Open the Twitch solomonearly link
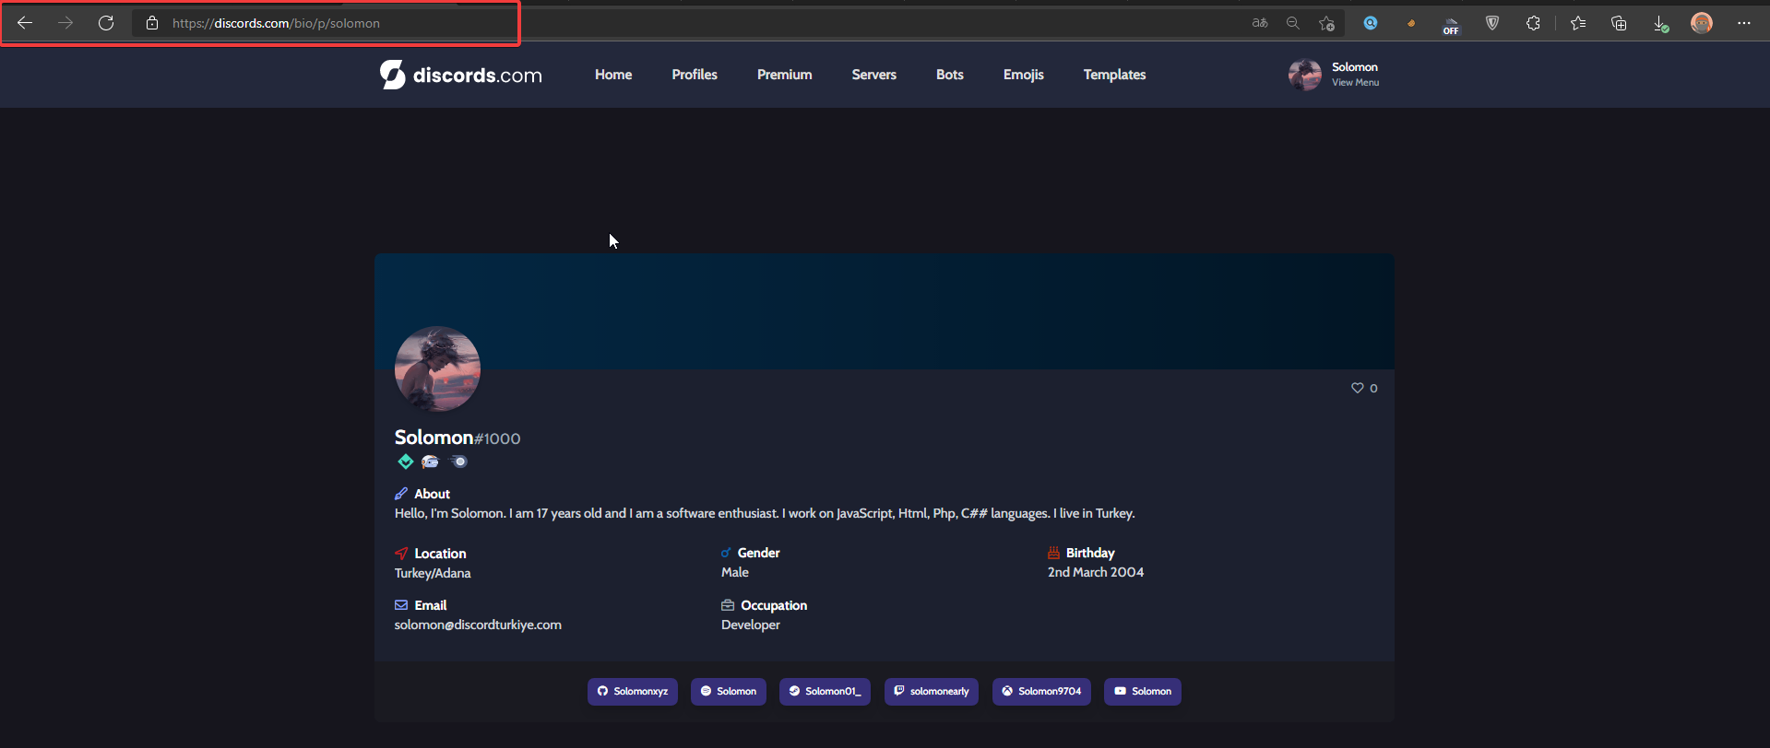The image size is (1770, 748). [x=932, y=692]
